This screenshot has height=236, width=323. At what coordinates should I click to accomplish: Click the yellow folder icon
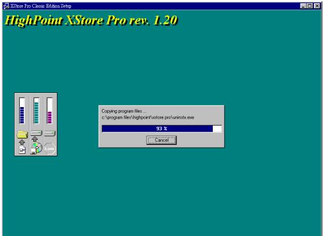[x=22, y=135]
